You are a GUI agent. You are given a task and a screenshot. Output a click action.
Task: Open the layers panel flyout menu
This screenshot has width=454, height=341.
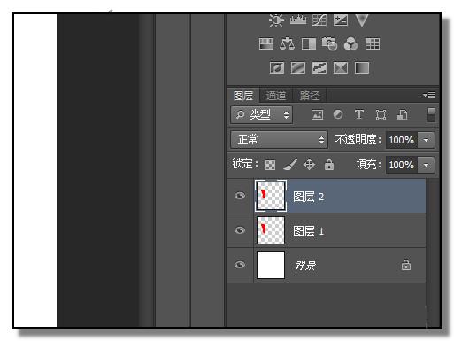(x=429, y=95)
